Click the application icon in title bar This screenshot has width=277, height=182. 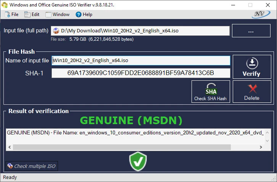tap(5, 5)
